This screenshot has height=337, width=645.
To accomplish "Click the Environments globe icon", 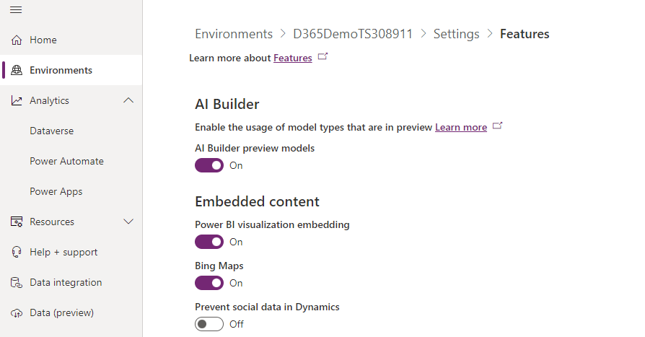I will pyautogui.click(x=17, y=71).
